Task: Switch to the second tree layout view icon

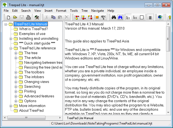Action: (135, 17)
